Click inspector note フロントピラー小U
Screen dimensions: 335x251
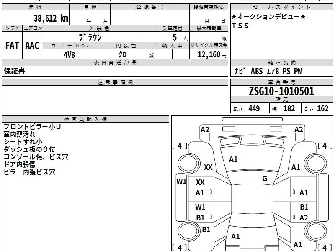point(32,127)
